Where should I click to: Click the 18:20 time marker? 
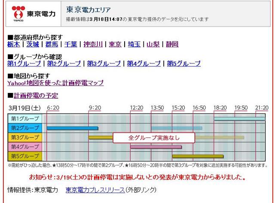point(220,107)
